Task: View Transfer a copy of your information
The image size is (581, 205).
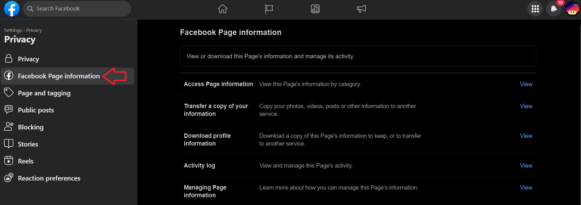Action: [526, 106]
